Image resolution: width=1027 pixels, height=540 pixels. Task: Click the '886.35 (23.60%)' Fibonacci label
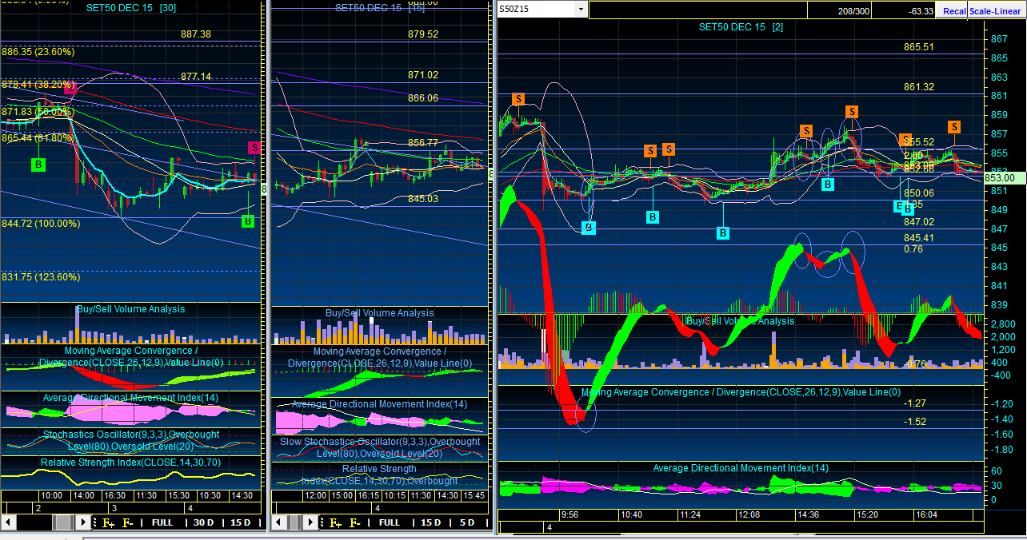click(x=38, y=51)
